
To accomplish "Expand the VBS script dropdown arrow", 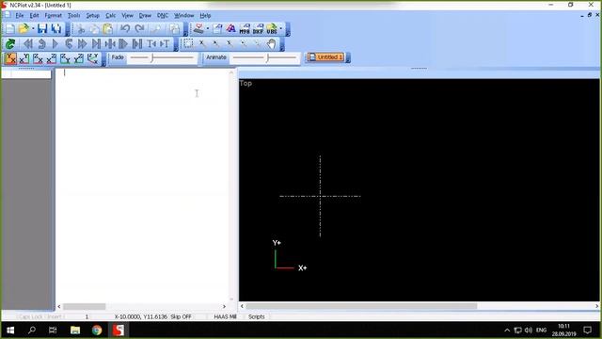I will (280, 29).
